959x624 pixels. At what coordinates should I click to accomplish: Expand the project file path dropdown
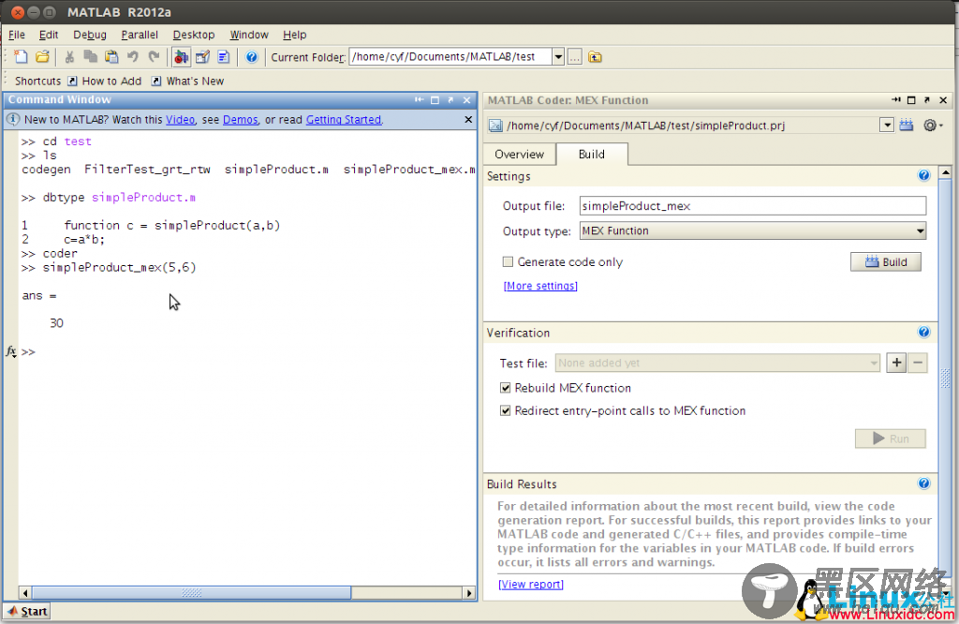[x=887, y=126]
